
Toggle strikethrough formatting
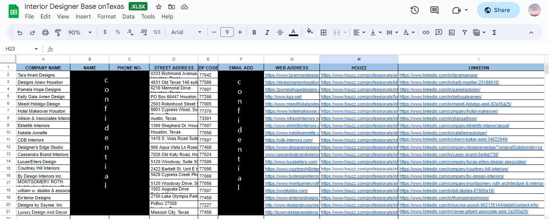280,32
